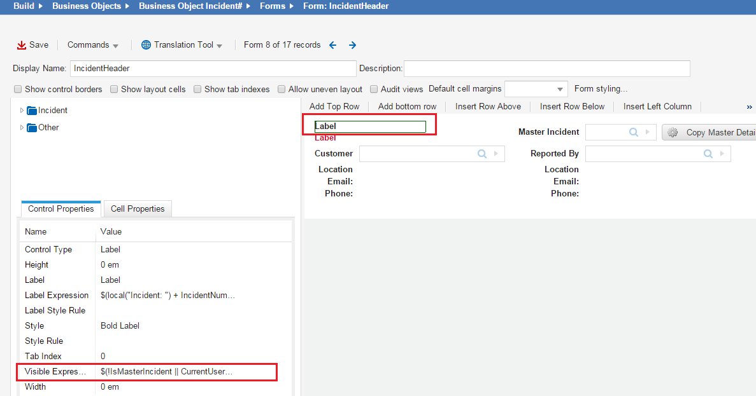Click the red Save download icon

[22, 45]
